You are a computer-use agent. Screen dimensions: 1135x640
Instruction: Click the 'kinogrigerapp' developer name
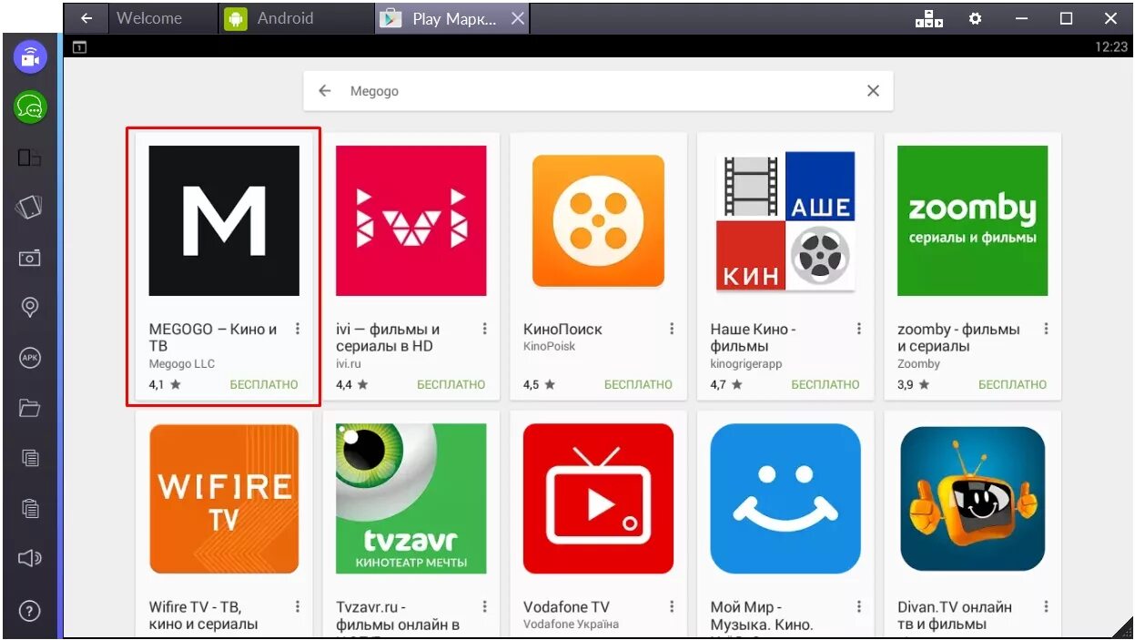pos(746,363)
